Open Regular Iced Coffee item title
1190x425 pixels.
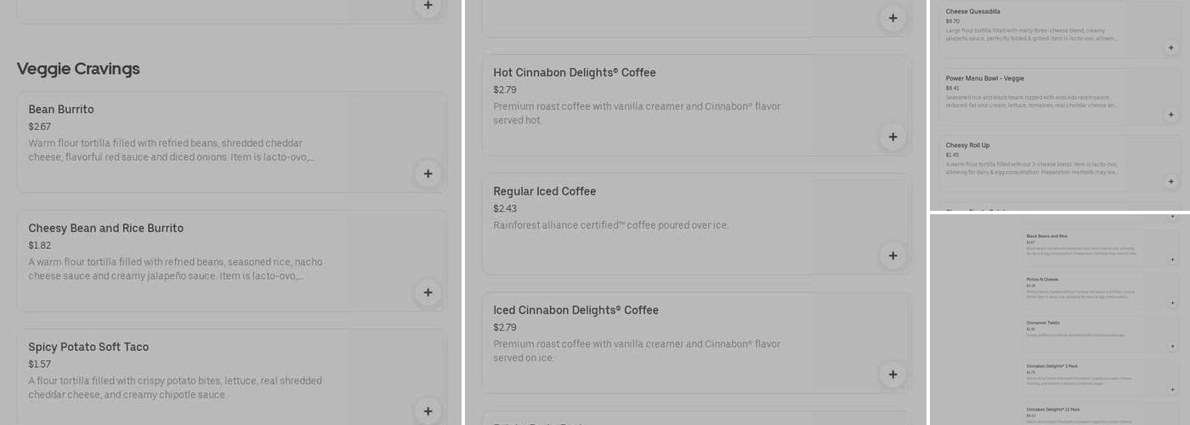[x=544, y=191]
